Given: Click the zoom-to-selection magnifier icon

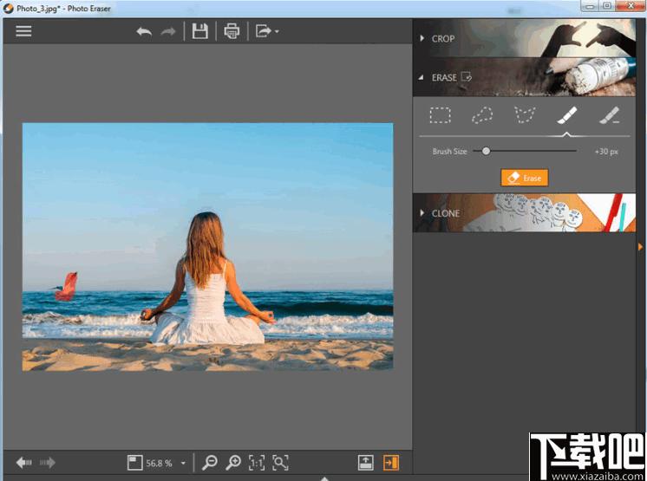Looking at the screenshot, I should [x=281, y=463].
